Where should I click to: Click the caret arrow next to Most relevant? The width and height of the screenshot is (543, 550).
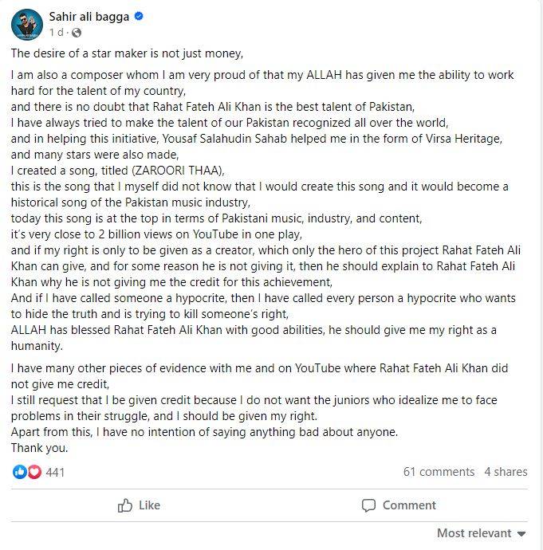[521, 534]
